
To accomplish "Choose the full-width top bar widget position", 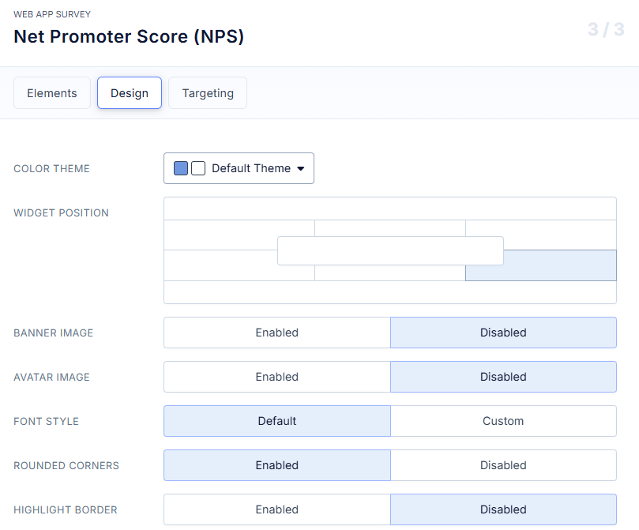I will click(390, 209).
